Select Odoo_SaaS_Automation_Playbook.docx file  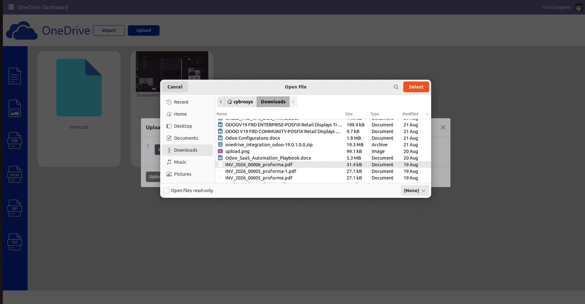pyautogui.click(x=323, y=158)
